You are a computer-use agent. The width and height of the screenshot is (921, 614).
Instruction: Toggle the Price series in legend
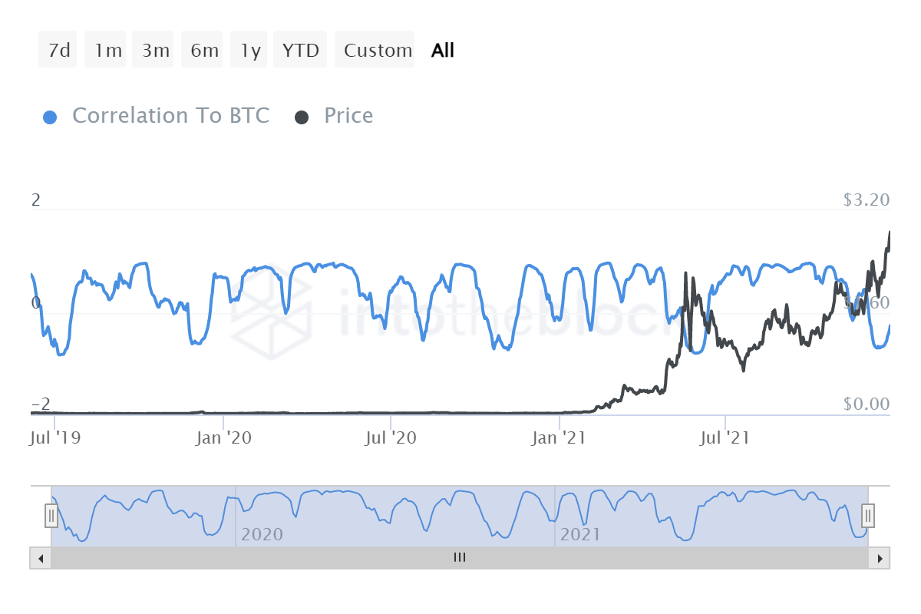pyautogui.click(x=348, y=116)
